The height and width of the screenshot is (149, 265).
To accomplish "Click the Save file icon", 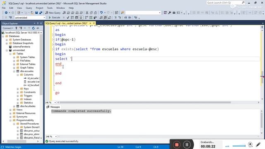I will pos(36,13).
